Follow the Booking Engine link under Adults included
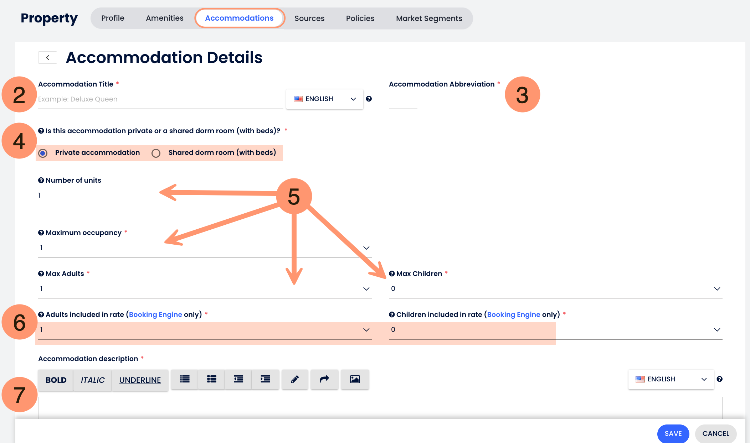The image size is (750, 443). (x=155, y=314)
